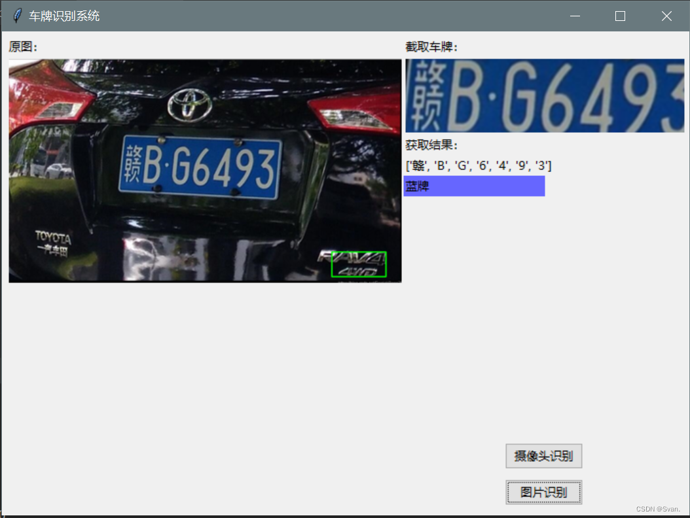The image size is (690, 518).
Task: Click the recognition result list text
Action: coord(479,165)
